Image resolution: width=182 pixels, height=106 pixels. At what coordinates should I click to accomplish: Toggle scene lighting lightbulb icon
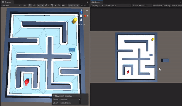(x=30, y=5)
